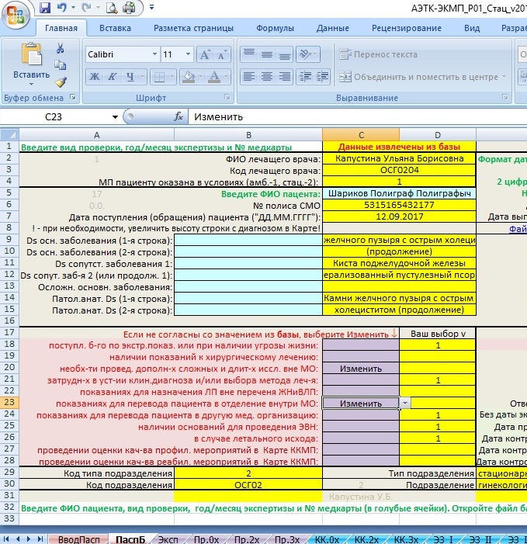Screen dimensions: 527x544
Task: Toggle underline formatting Ч
Action: tap(130, 77)
